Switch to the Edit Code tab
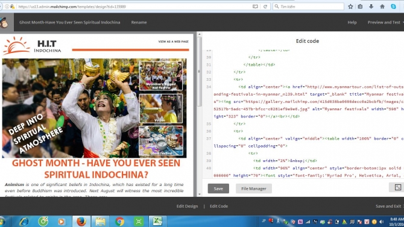This screenshot has height=227, width=404. 219,206
